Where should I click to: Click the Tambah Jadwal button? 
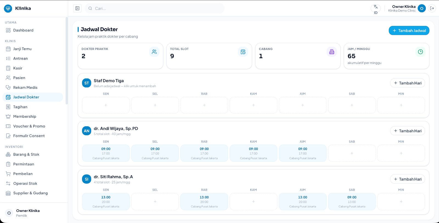click(x=409, y=31)
